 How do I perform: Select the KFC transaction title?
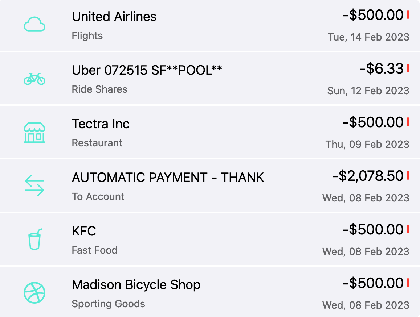click(84, 231)
